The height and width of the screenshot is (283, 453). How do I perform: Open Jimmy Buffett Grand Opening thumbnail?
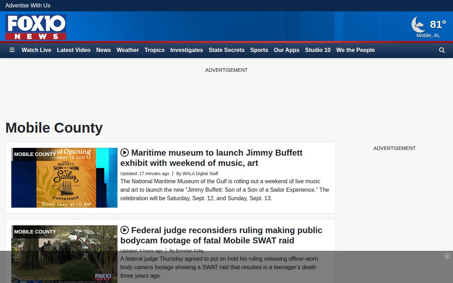64,178
